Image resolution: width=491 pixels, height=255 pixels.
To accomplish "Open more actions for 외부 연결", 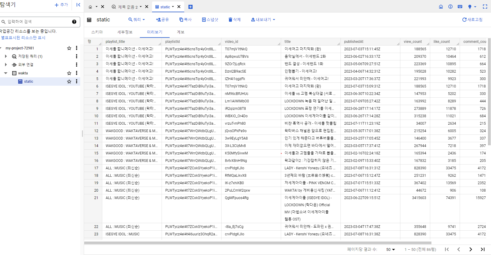I will 77,65.
